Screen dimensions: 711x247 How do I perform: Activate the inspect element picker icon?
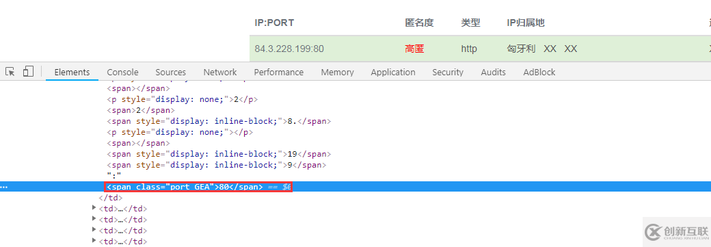coord(10,72)
